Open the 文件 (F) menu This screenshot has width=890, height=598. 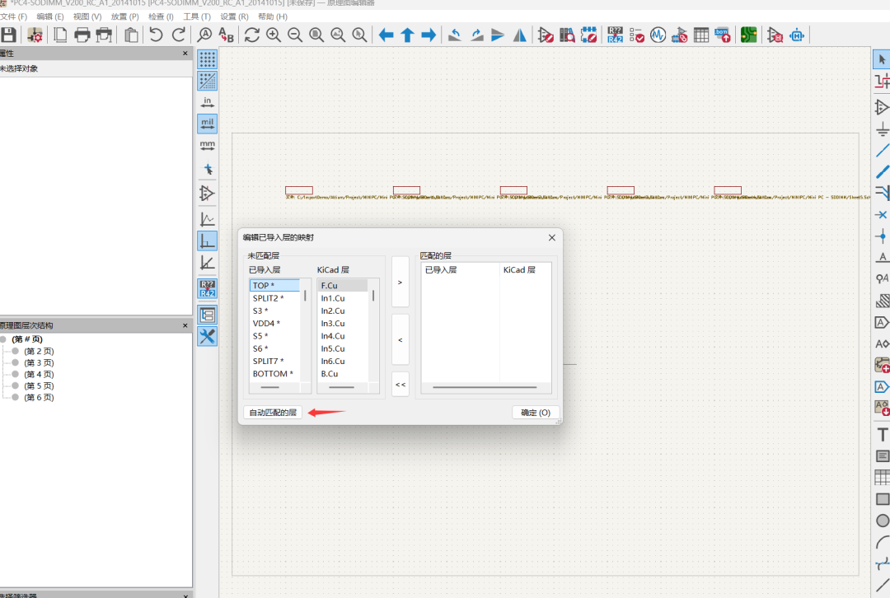point(14,16)
